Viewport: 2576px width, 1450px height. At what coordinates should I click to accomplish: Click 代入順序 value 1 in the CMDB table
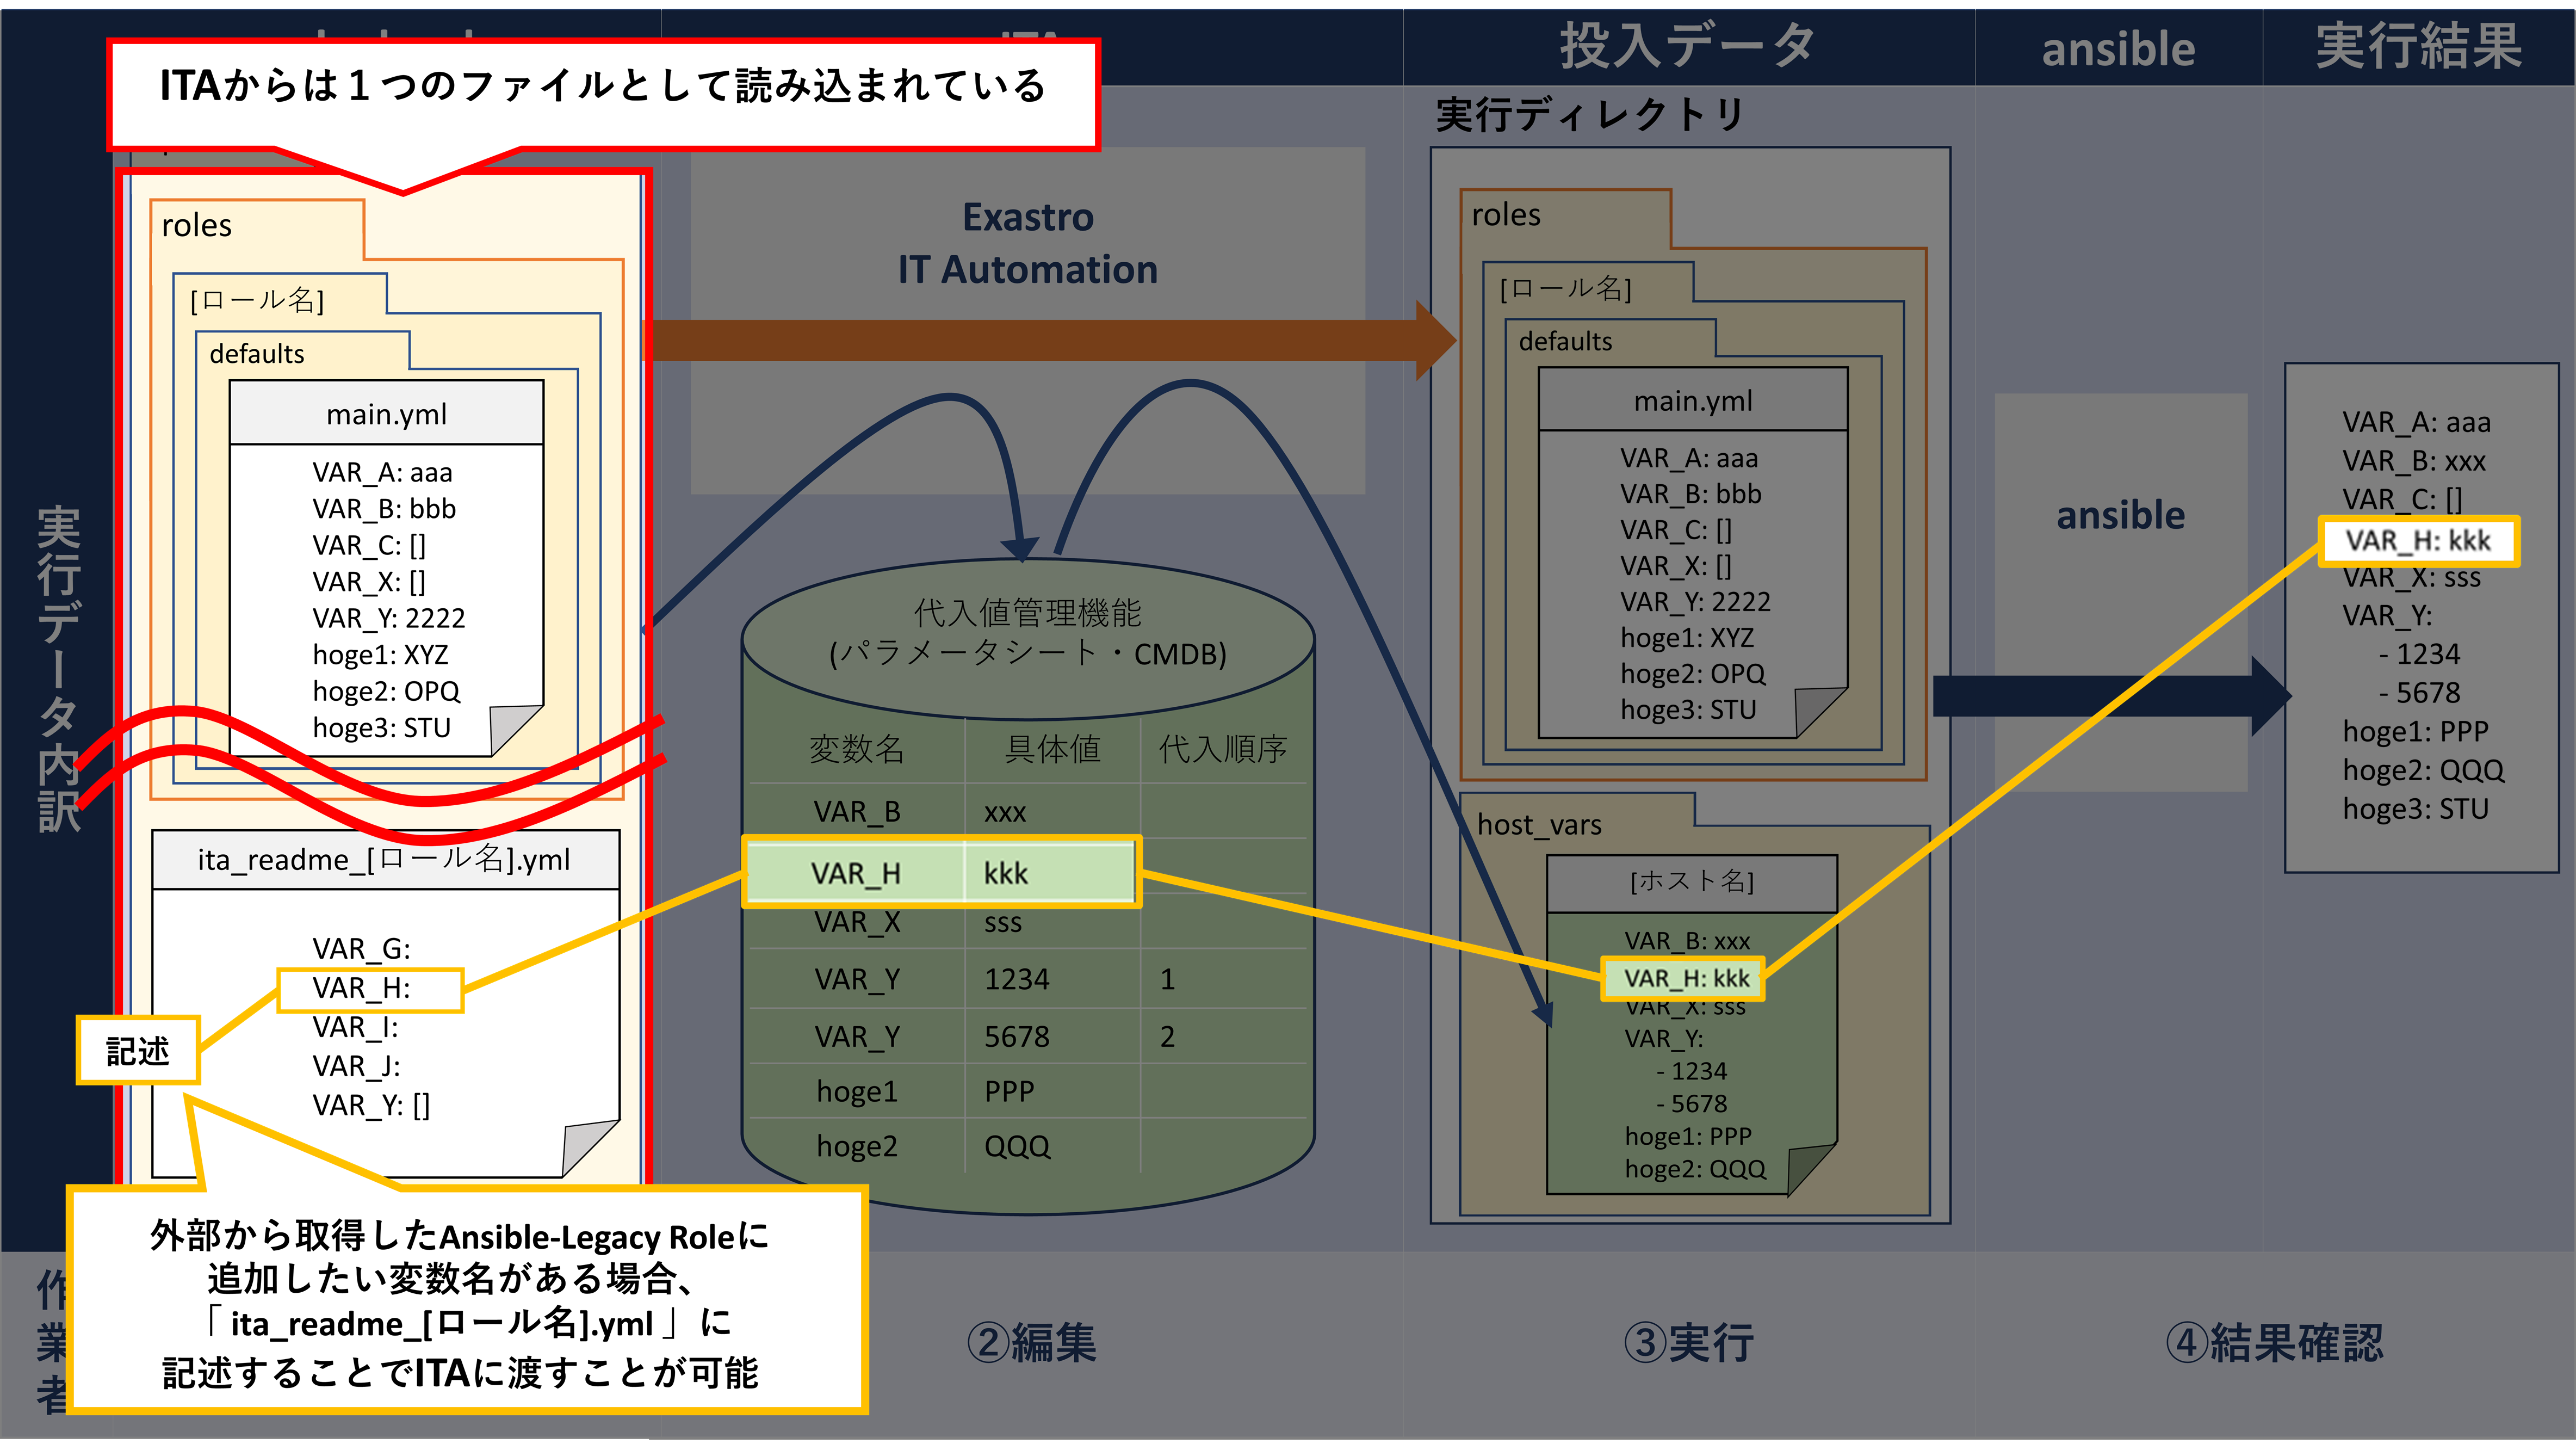click(1167, 979)
